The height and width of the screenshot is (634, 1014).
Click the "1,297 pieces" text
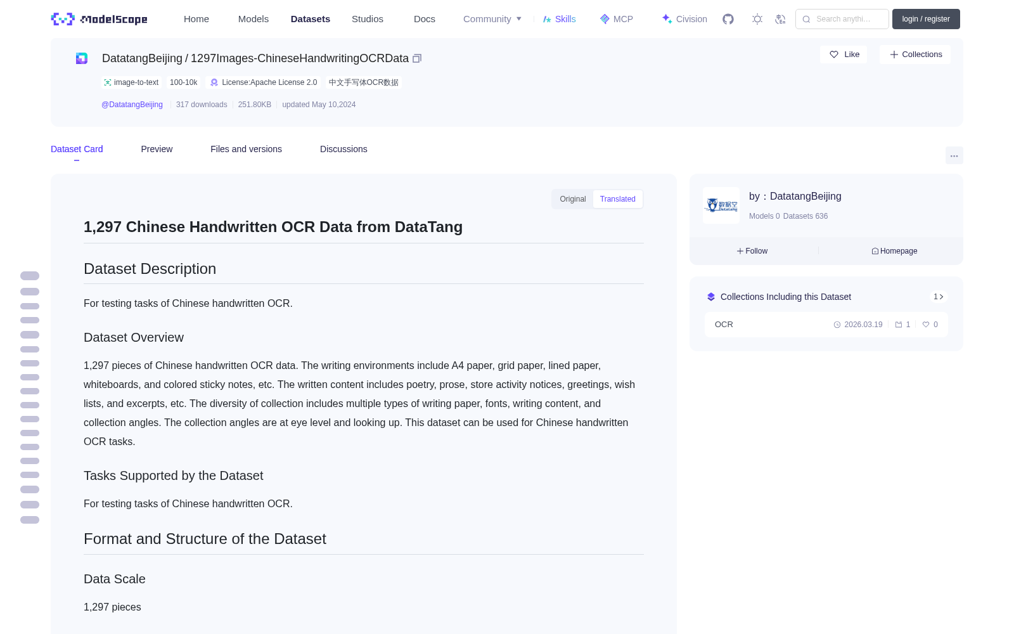[x=112, y=607]
